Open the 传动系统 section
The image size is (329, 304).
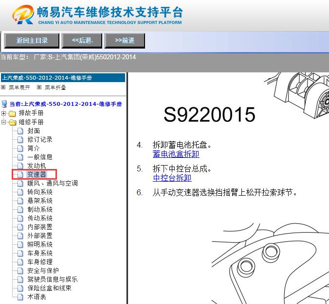point(40,218)
